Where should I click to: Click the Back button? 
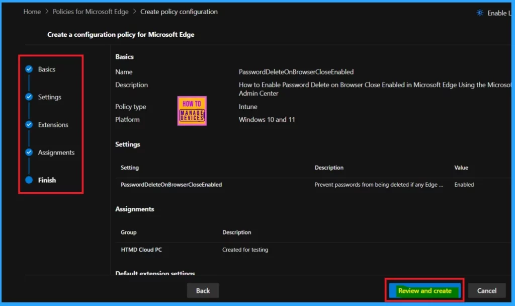click(x=203, y=290)
